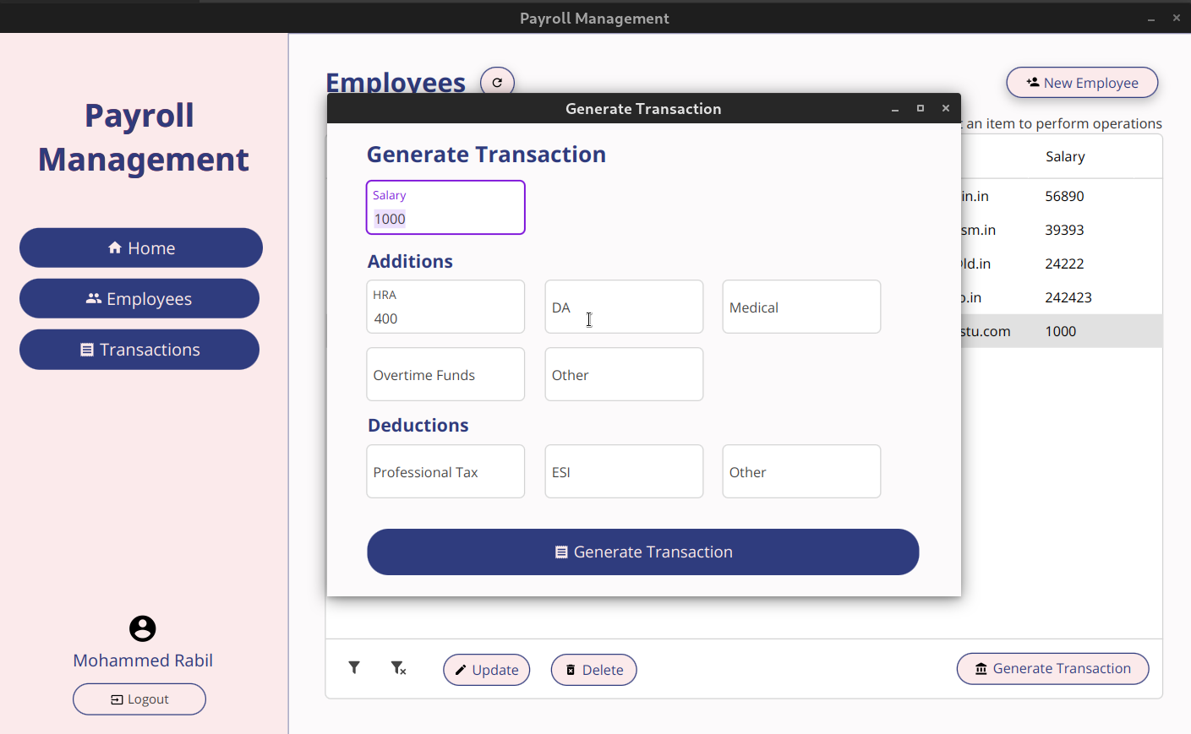
Task: Click the ESI deductions field
Action: pyautogui.click(x=624, y=471)
